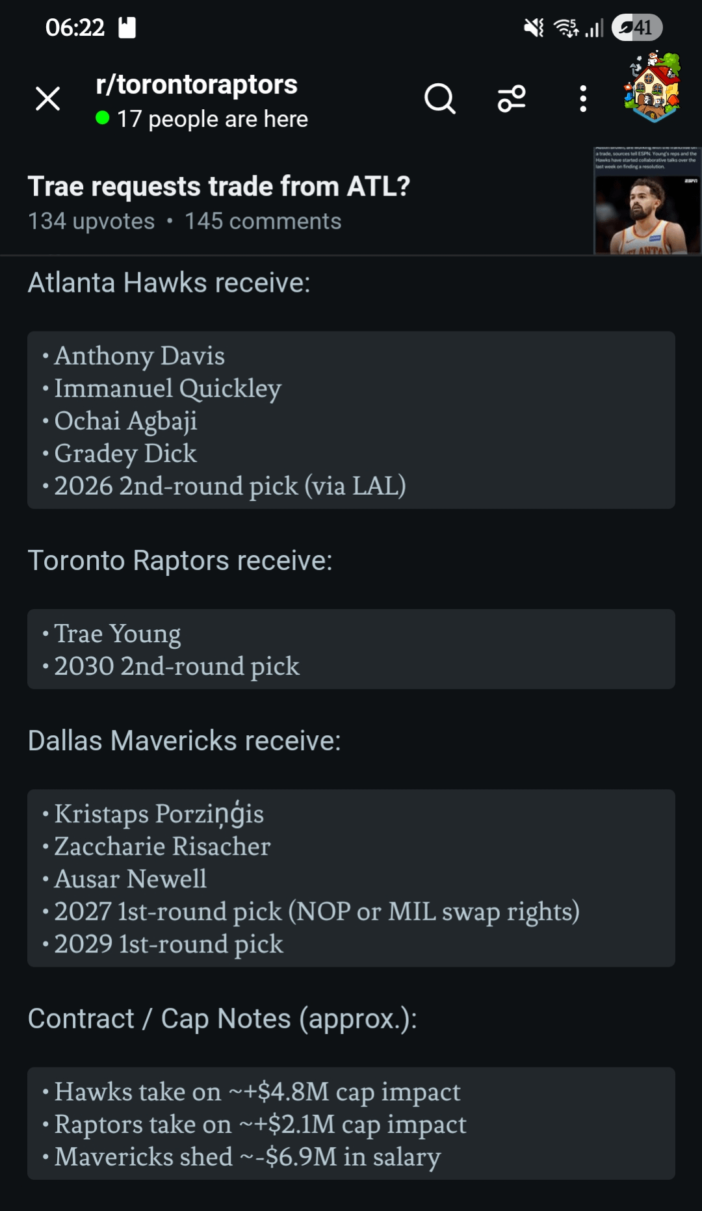Screen dimensions: 702x1211
Task: Tap the search magnifier icon
Action: 440,99
